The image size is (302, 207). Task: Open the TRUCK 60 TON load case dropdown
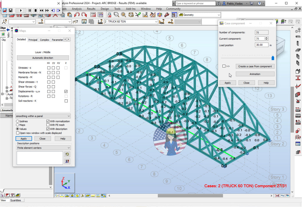[157, 21]
